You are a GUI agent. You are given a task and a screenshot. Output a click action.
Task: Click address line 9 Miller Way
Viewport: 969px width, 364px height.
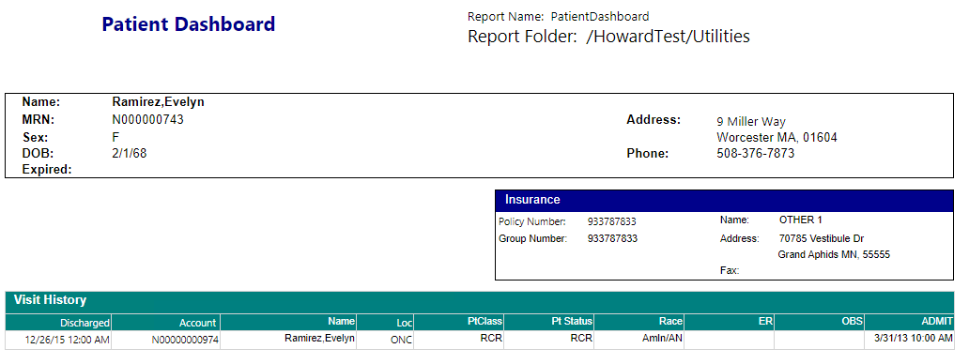751,122
